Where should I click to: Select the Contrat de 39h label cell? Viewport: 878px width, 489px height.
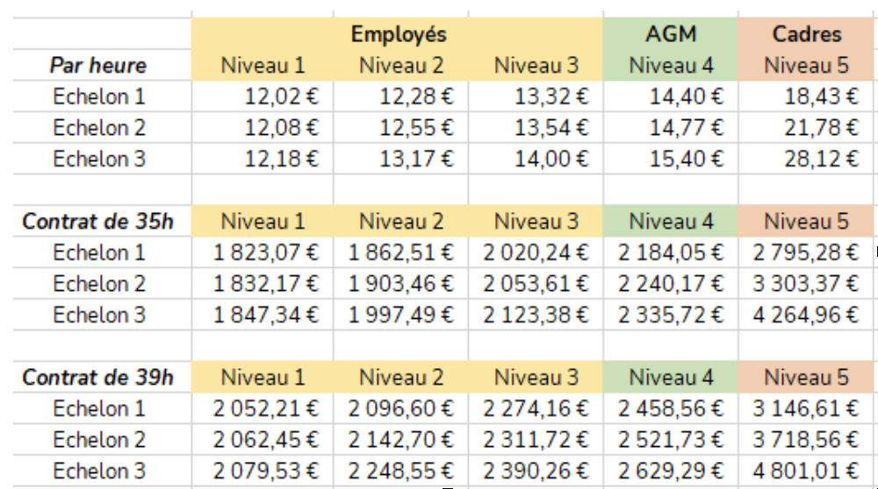coord(97,378)
